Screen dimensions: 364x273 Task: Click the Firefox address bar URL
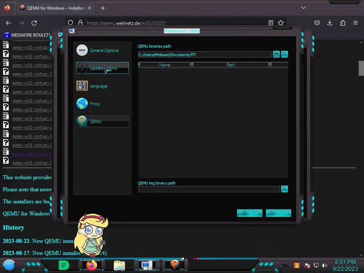[x=127, y=23]
